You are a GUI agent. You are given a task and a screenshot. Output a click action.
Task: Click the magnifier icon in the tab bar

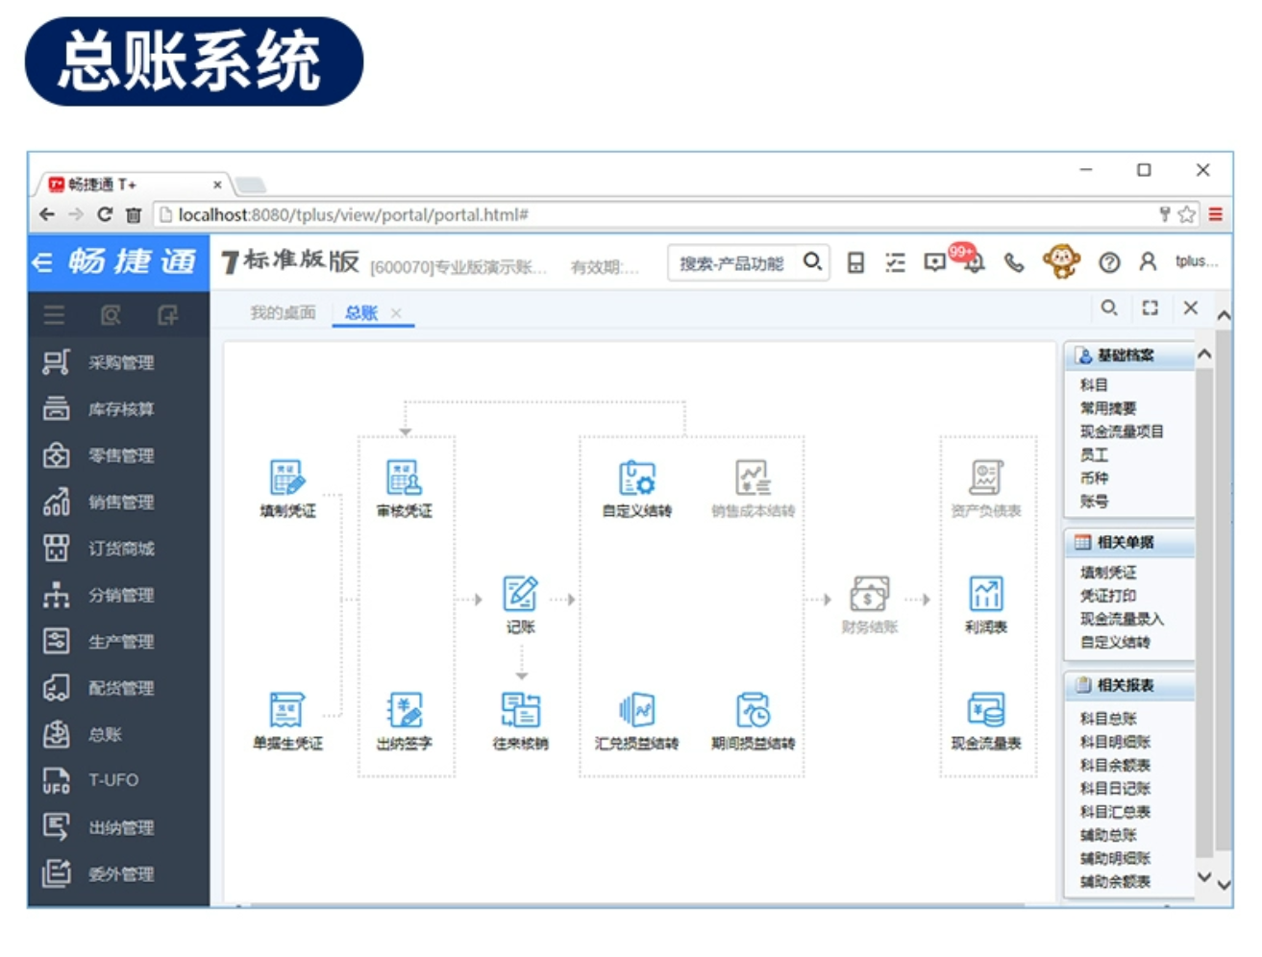point(1109,307)
